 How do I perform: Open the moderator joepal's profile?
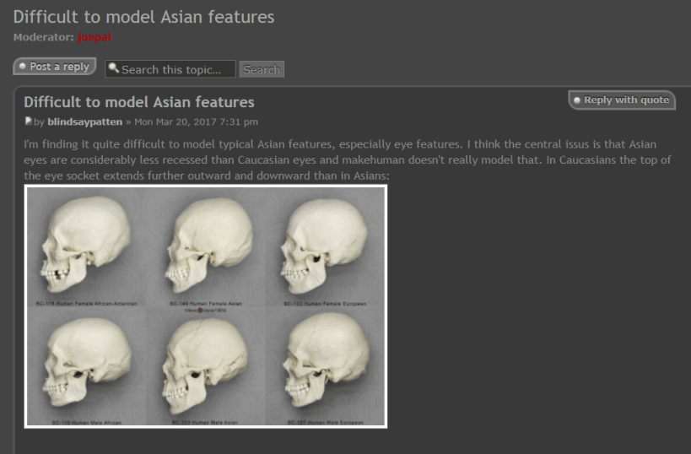94,37
